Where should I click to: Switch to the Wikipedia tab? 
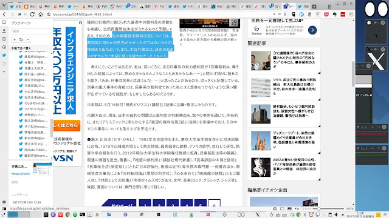click(x=246, y=7)
